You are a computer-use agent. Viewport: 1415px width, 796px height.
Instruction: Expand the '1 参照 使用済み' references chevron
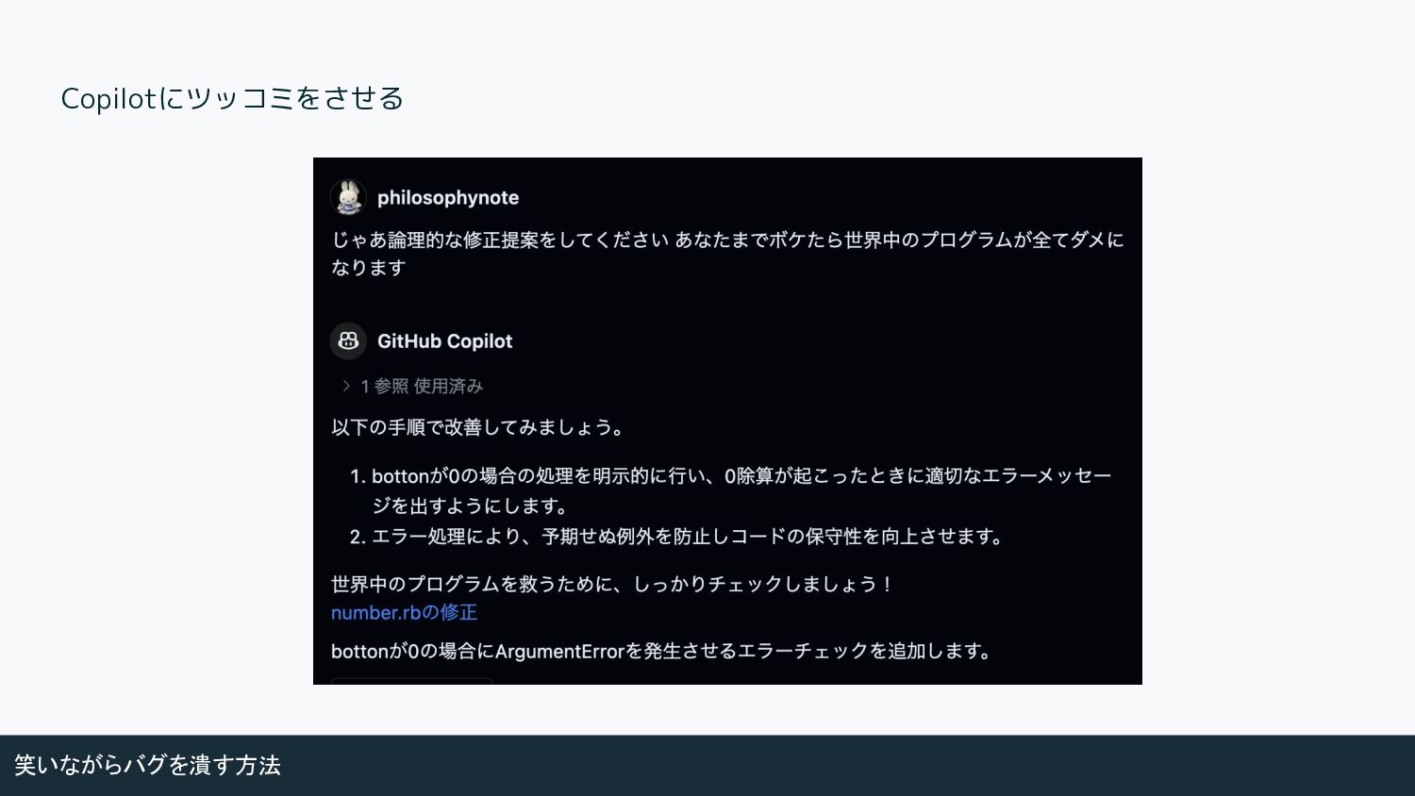[x=346, y=386]
